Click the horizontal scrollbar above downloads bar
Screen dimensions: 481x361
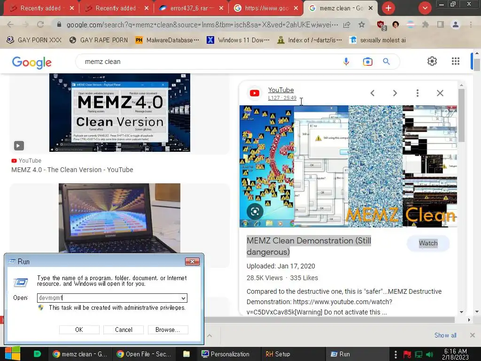point(330,320)
